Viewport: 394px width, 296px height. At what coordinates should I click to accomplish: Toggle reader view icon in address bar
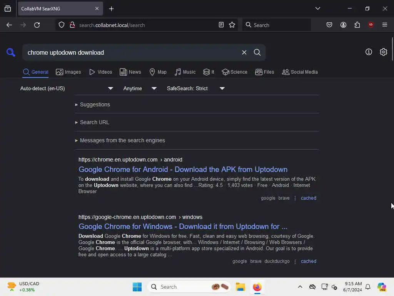(x=221, y=25)
